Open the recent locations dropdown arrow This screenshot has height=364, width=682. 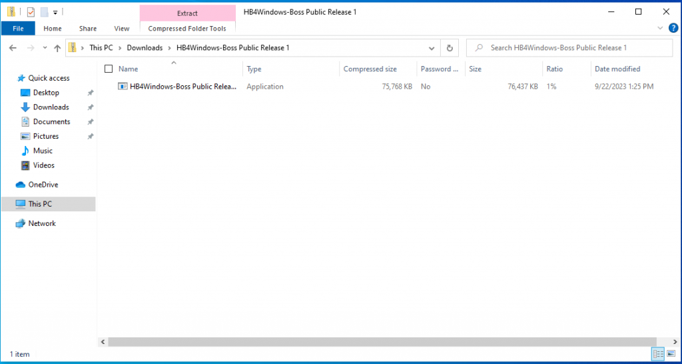(45, 48)
